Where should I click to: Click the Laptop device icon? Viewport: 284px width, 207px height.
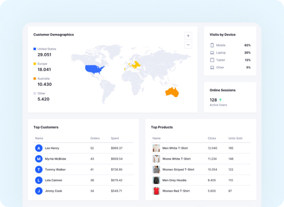point(212,53)
